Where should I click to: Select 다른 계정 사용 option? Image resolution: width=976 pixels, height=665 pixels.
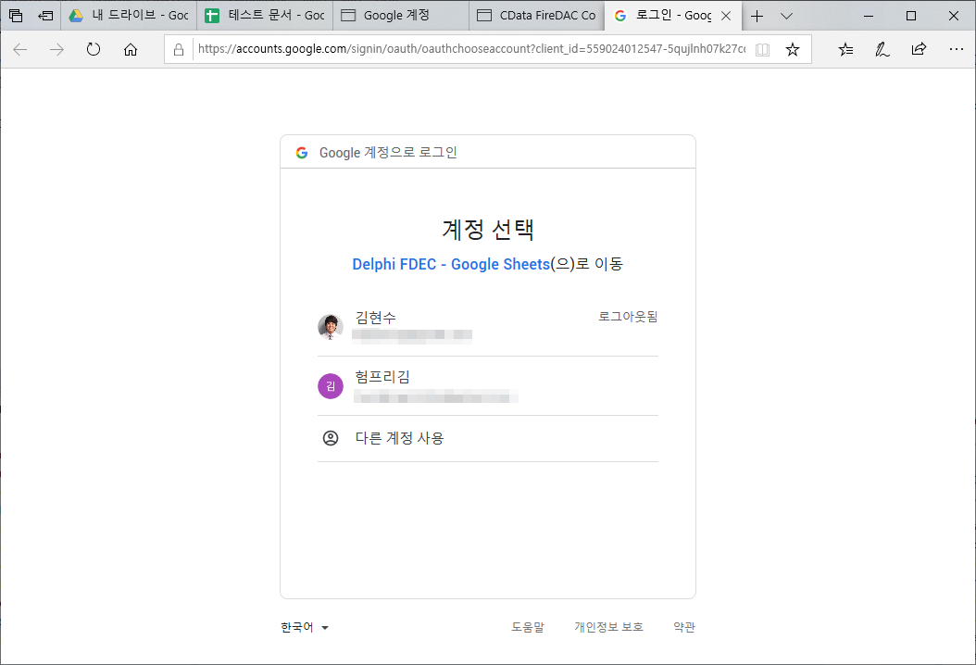(488, 438)
